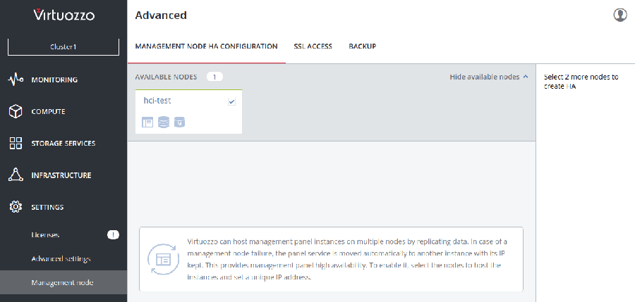The image size is (635, 302).
Task: Click the virtualization role icon on hci-test
Action: pos(179,122)
